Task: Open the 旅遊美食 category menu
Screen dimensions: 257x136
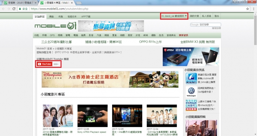Action: click(171, 35)
